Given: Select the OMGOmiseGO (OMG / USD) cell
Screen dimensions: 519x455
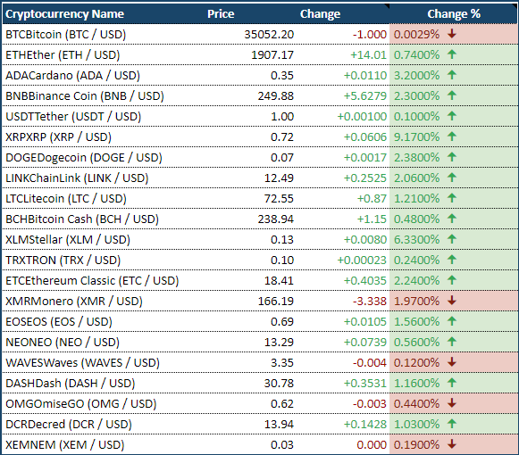Looking at the screenshot, I should pyautogui.click(x=81, y=403).
